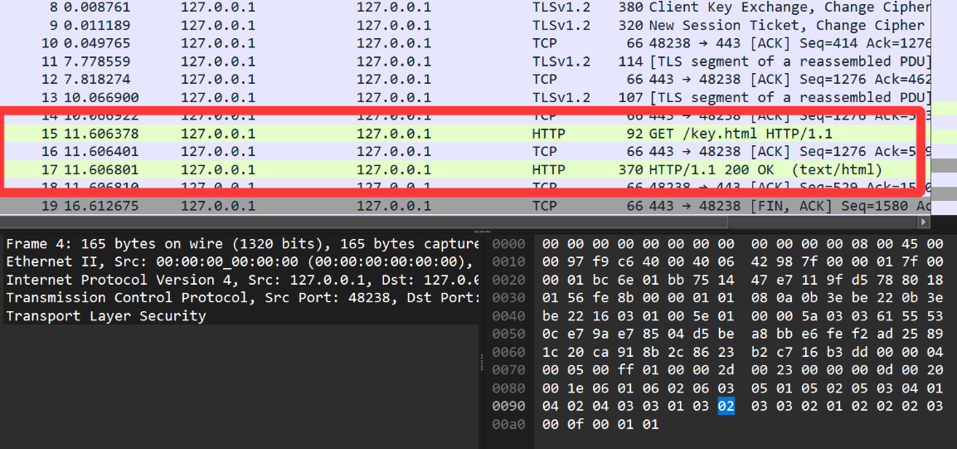Screen dimensions: 957x449
Task: Select packet 13 TLSv1.2 row
Action: [464, 97]
